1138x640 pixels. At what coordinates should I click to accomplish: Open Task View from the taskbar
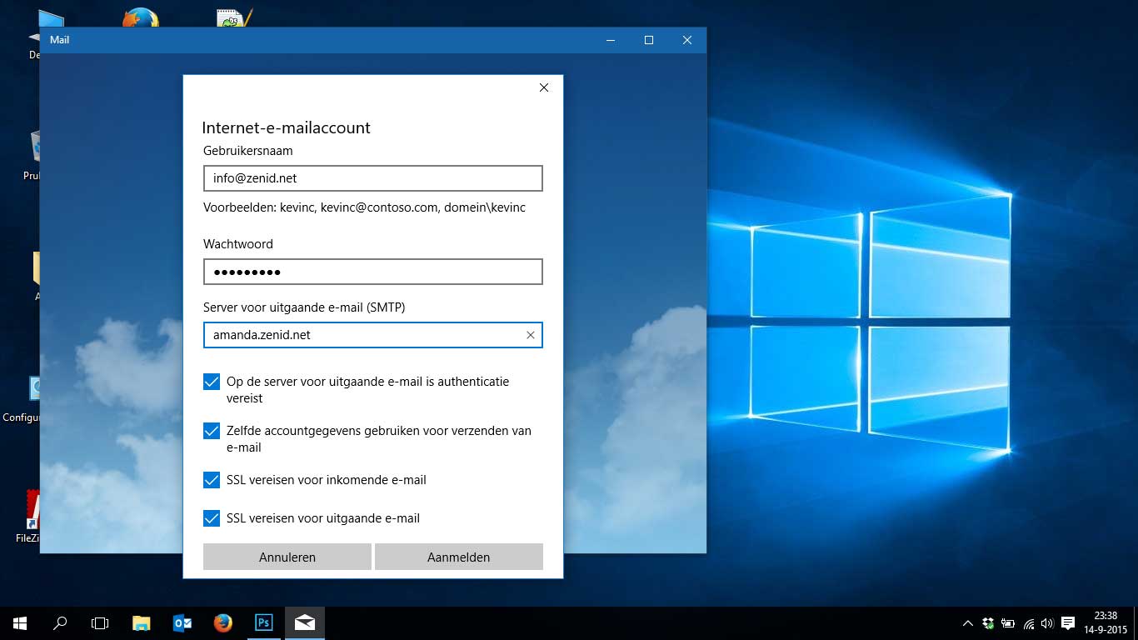pos(100,623)
